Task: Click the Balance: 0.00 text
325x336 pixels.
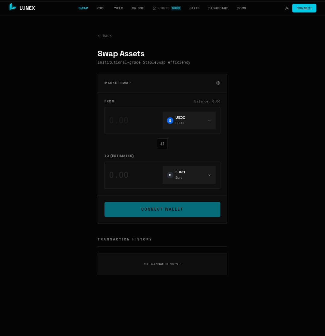Action: pos(207,101)
